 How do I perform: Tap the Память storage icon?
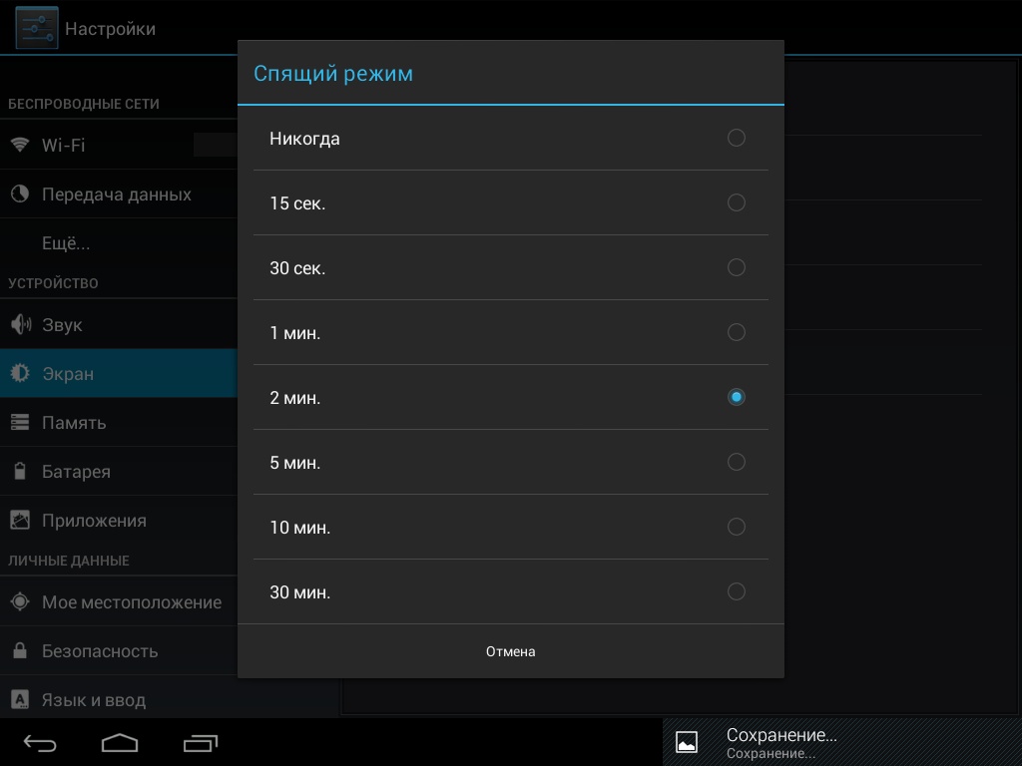pyautogui.click(x=20, y=423)
